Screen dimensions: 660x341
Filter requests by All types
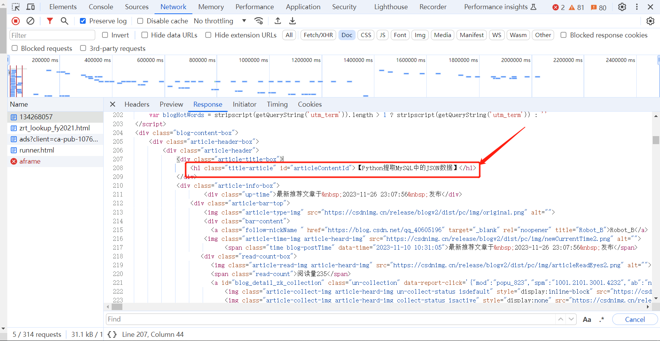coord(289,35)
